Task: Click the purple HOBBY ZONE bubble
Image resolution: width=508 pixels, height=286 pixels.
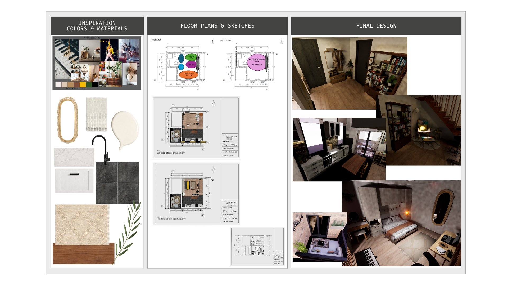Action: pos(191,65)
